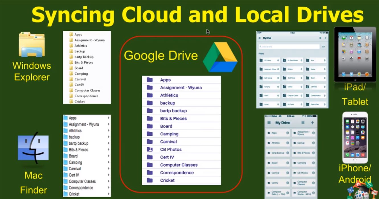
Task: Tap info icon on iPad Board folder
Action: 325,78
